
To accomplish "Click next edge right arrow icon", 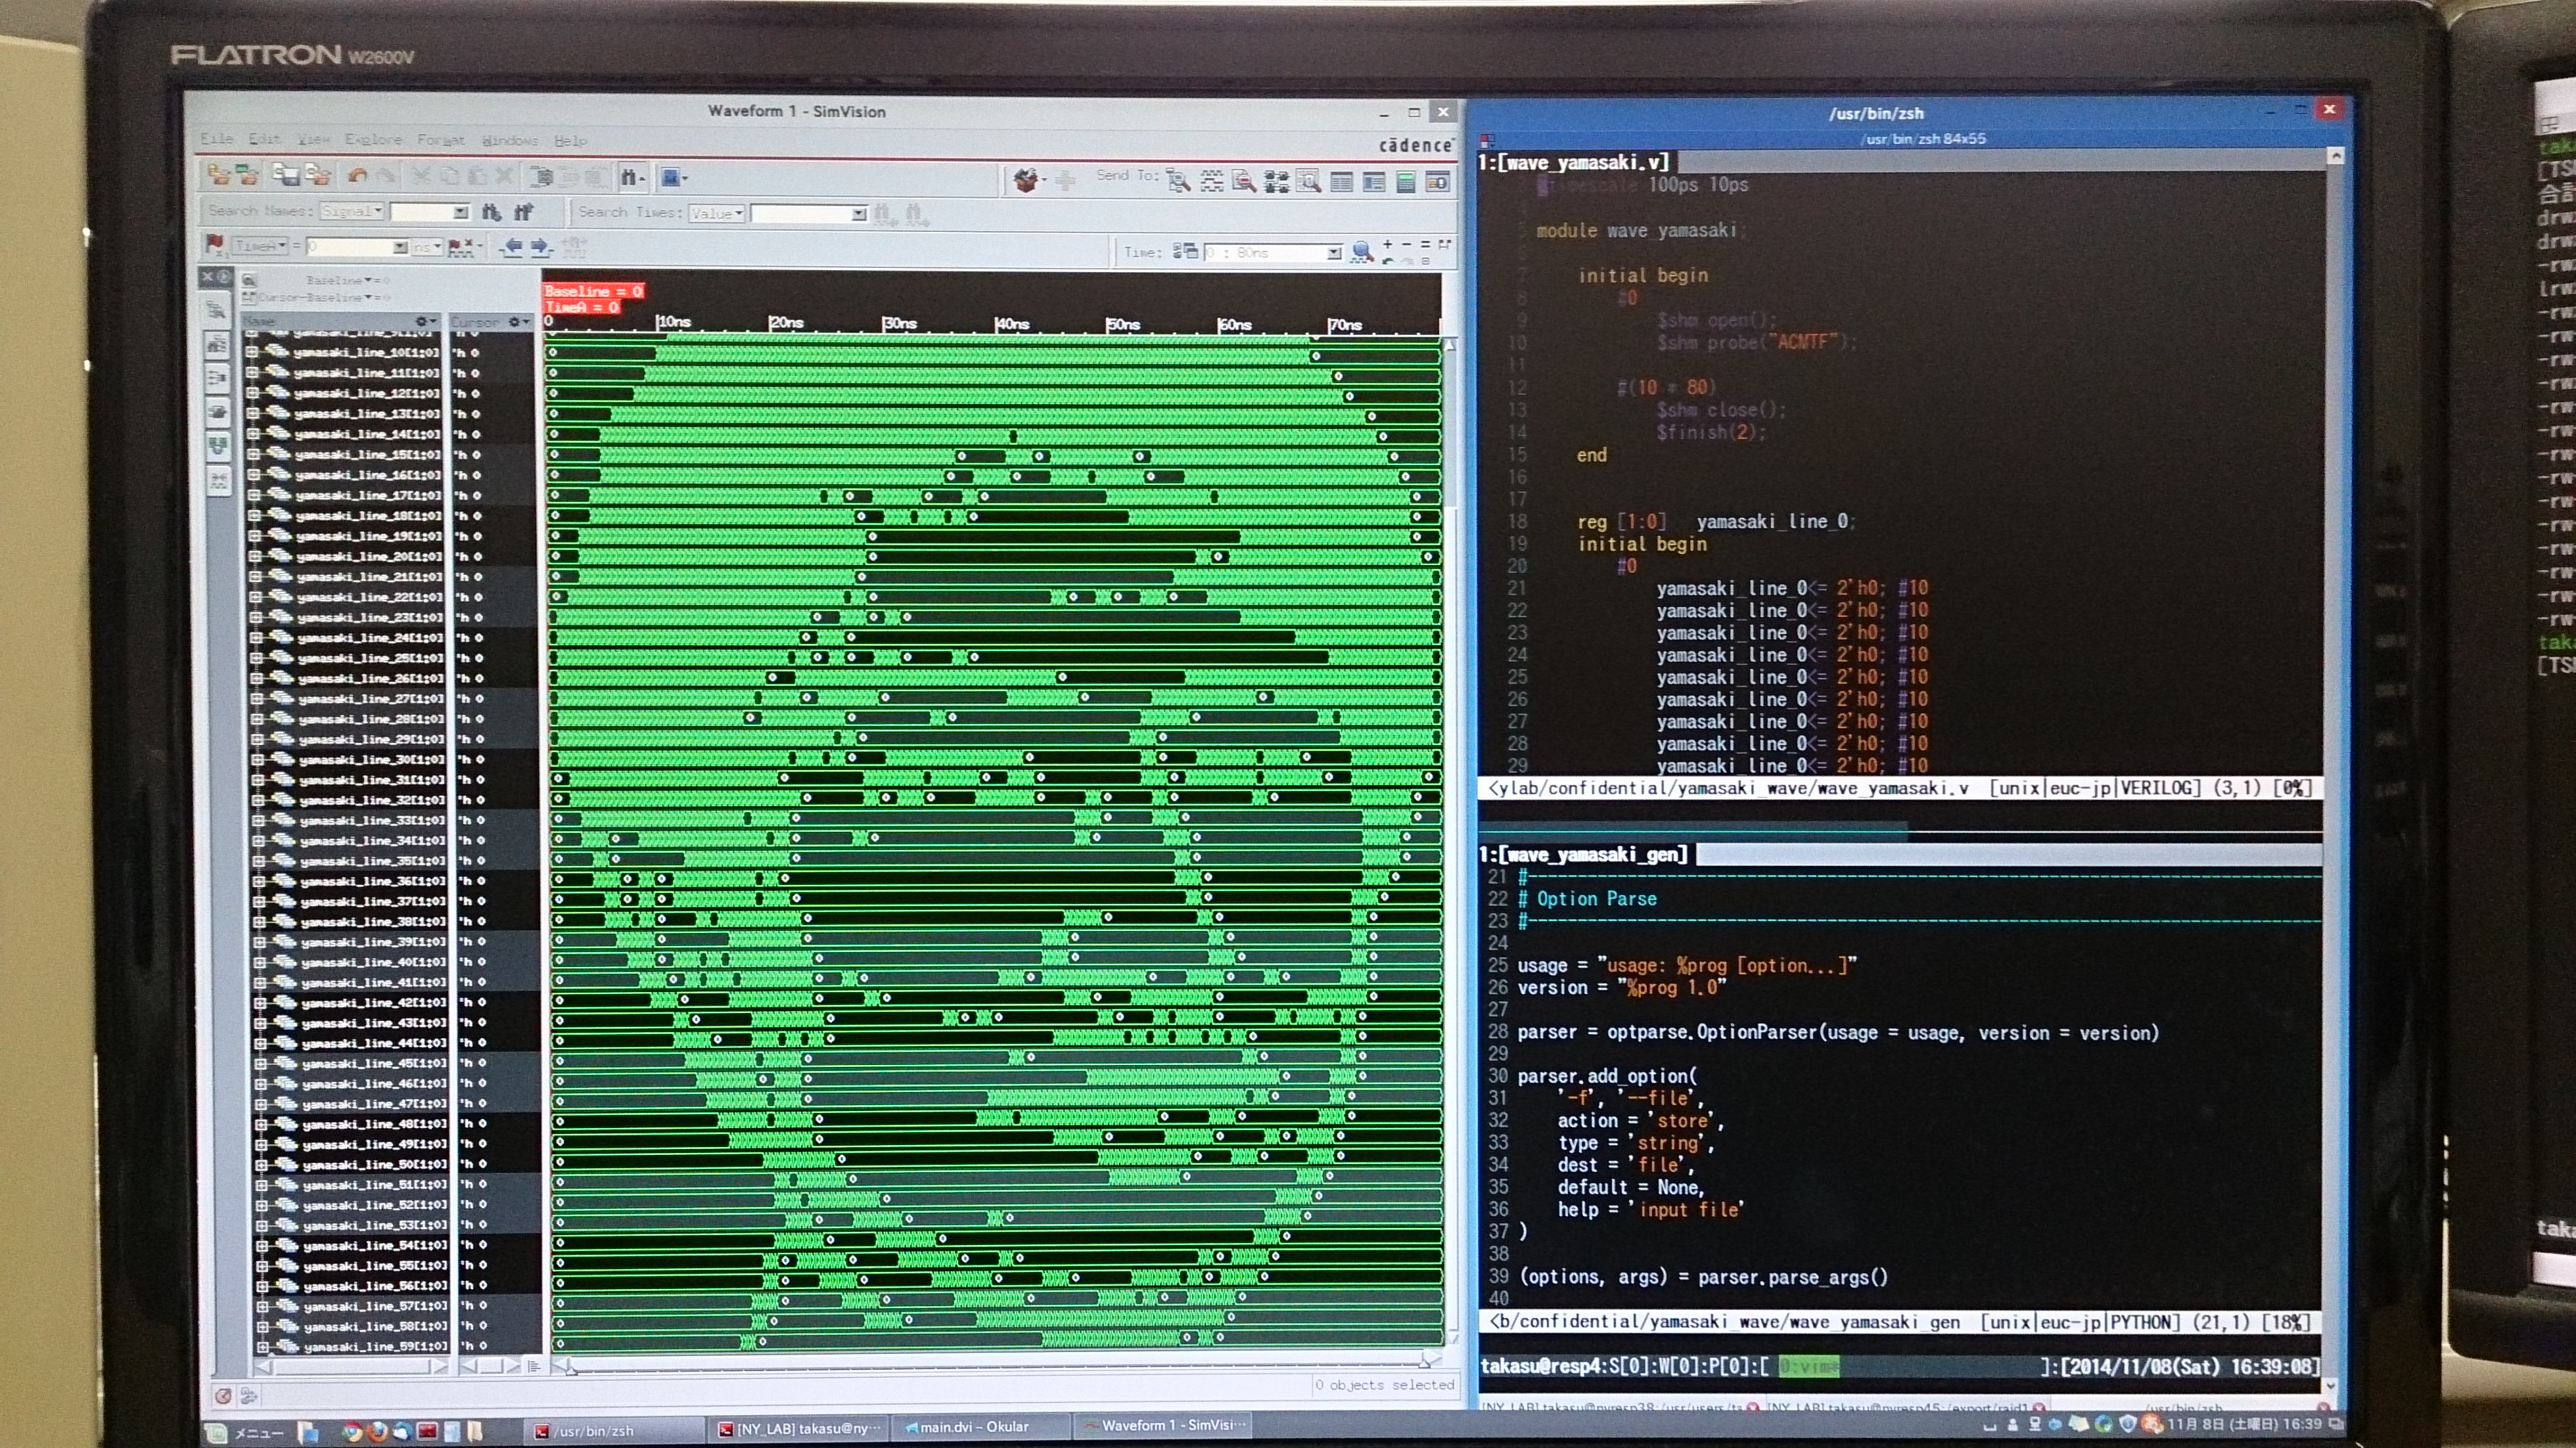I will pos(540,246).
